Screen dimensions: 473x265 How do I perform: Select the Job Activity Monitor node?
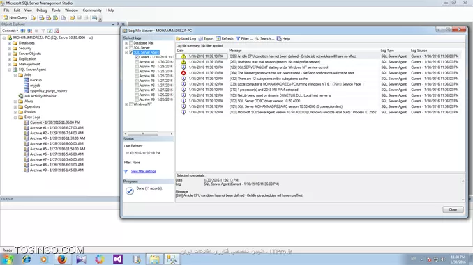point(40,96)
